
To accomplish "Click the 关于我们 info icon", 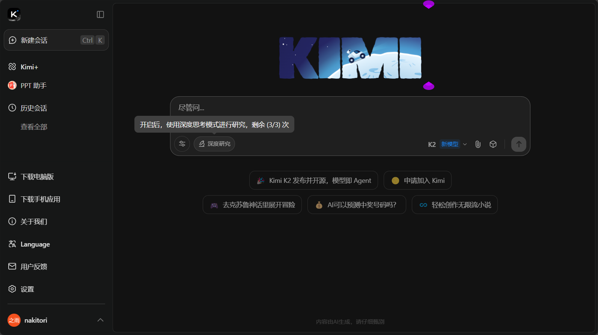I will [12, 221].
